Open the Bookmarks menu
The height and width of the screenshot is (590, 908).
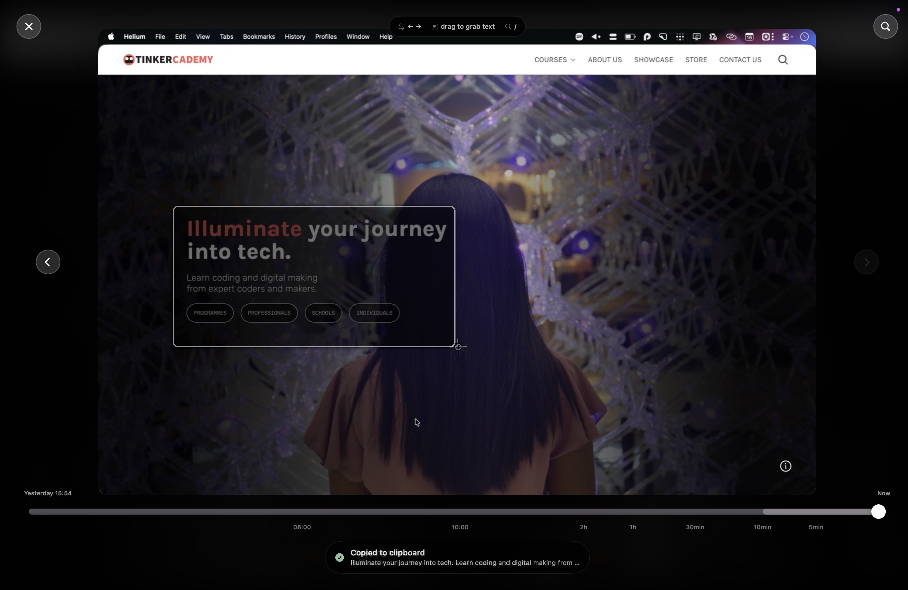pyautogui.click(x=258, y=37)
